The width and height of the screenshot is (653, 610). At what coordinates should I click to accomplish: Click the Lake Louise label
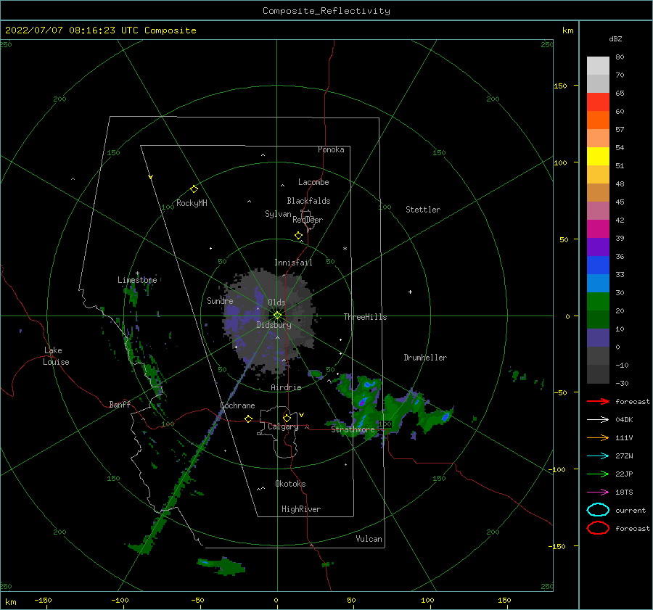coord(56,356)
